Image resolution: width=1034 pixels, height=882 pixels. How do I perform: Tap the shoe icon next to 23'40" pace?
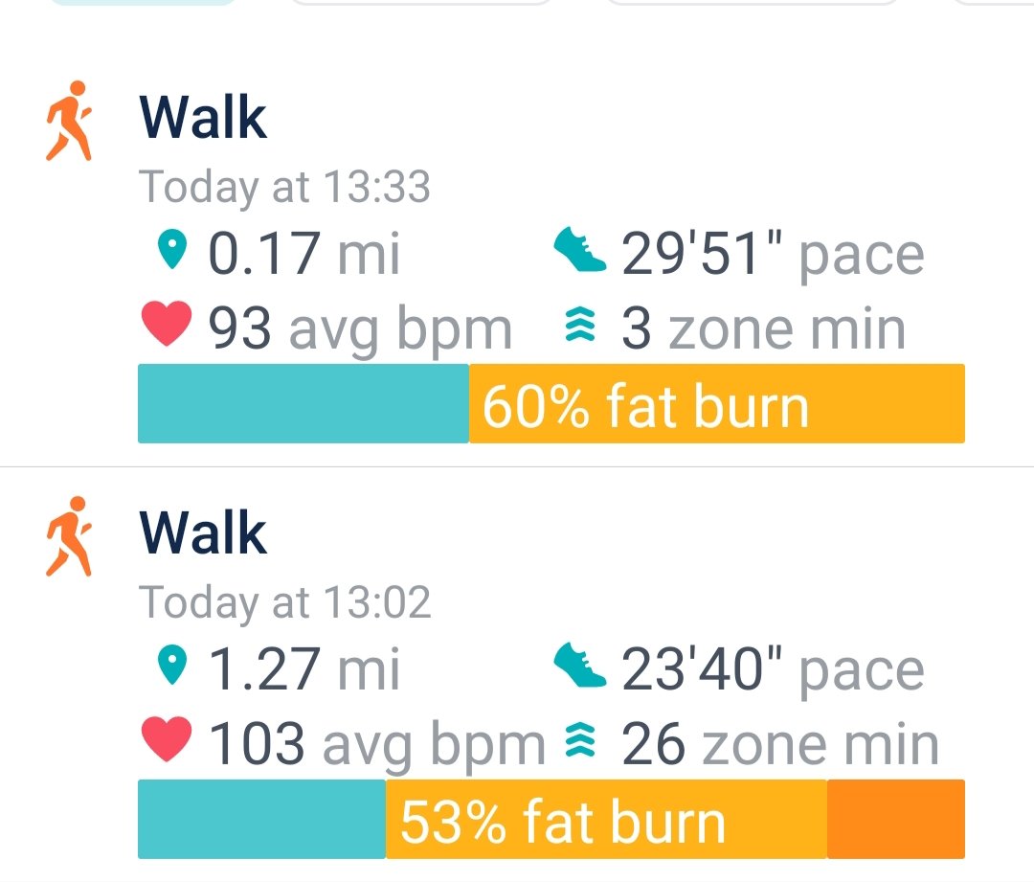[x=580, y=667]
